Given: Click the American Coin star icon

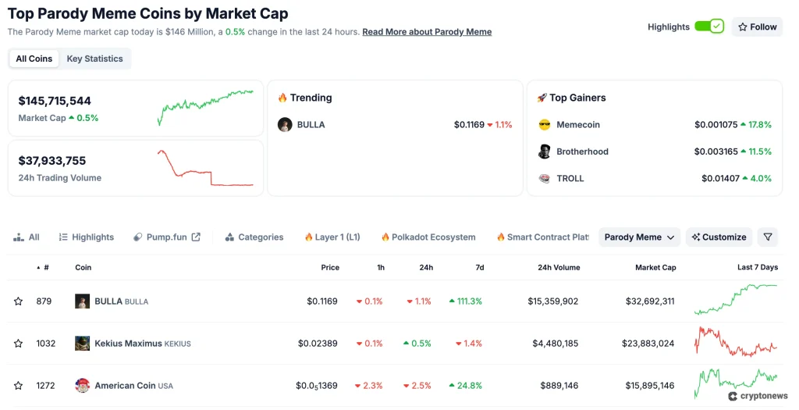Looking at the screenshot, I should pyautogui.click(x=18, y=386).
